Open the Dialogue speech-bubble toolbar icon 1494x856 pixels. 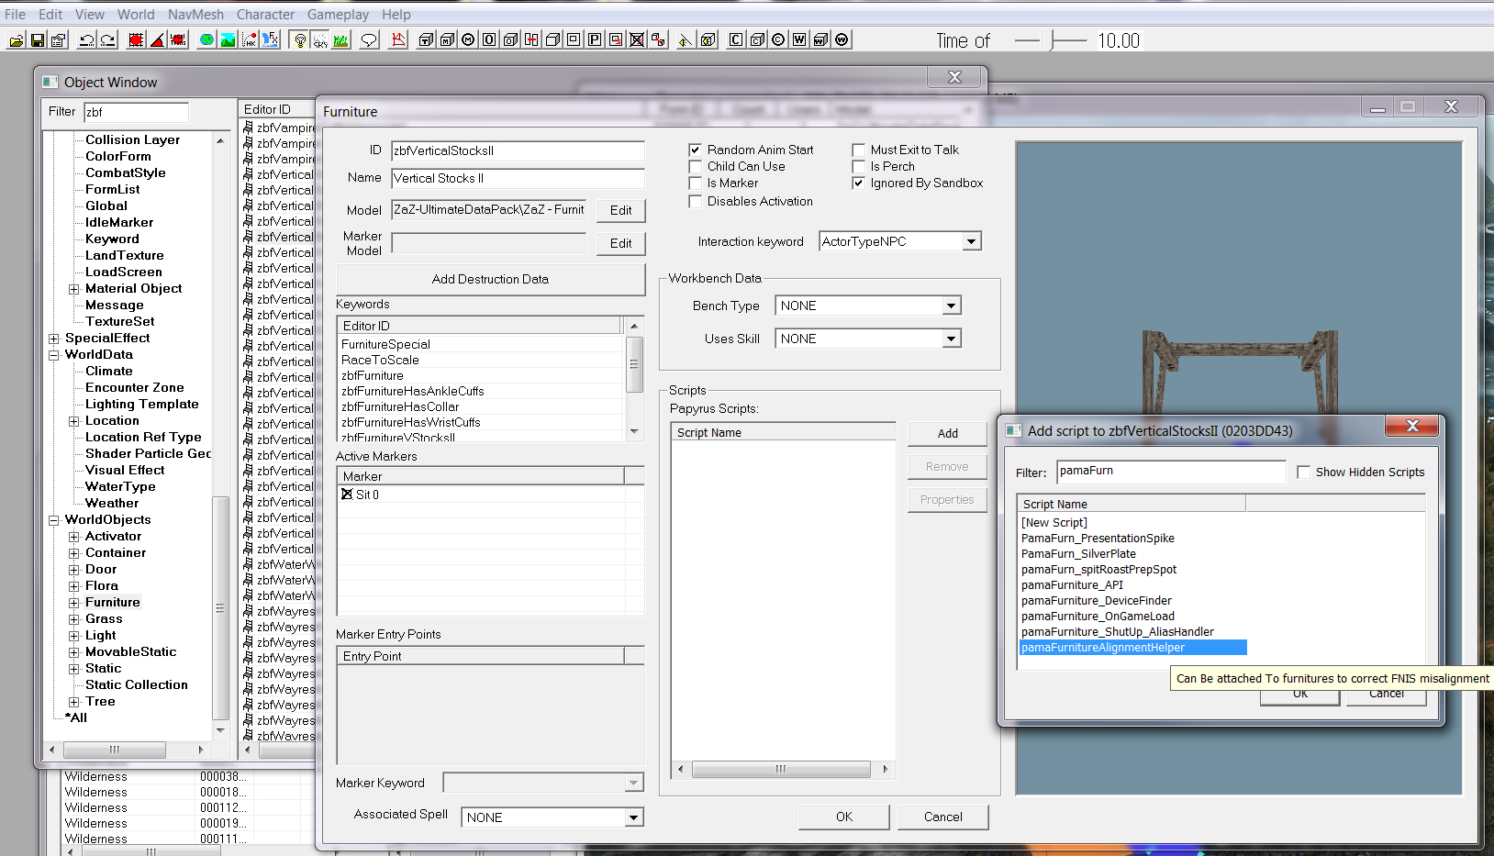point(368,39)
